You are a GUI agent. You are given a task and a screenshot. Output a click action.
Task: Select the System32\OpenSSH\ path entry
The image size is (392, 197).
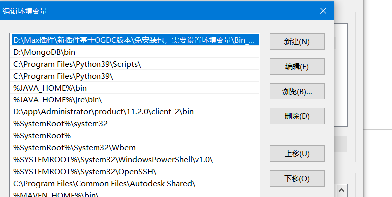coord(135,172)
